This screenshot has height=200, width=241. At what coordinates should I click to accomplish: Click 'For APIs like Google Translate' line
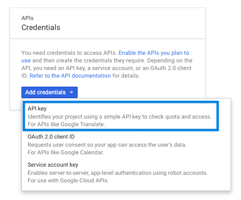tap(66, 124)
